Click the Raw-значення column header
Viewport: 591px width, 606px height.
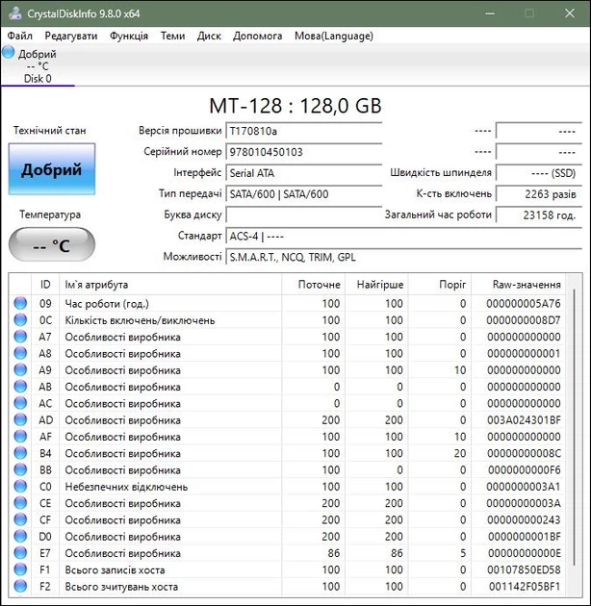(x=518, y=285)
